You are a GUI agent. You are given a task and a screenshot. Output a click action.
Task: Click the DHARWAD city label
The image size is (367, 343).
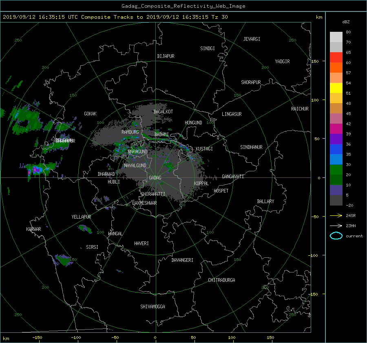106,174
